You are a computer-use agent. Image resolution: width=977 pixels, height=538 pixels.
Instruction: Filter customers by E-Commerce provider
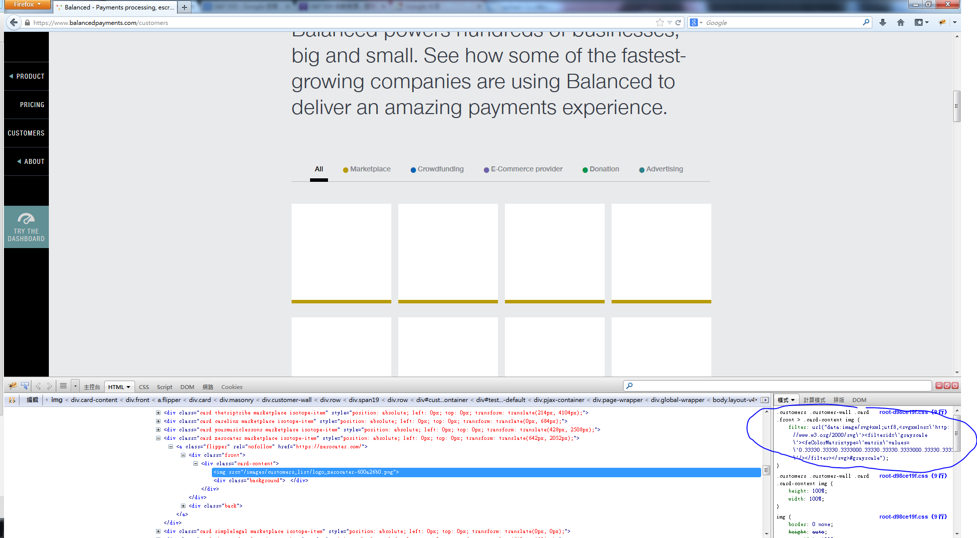click(523, 169)
